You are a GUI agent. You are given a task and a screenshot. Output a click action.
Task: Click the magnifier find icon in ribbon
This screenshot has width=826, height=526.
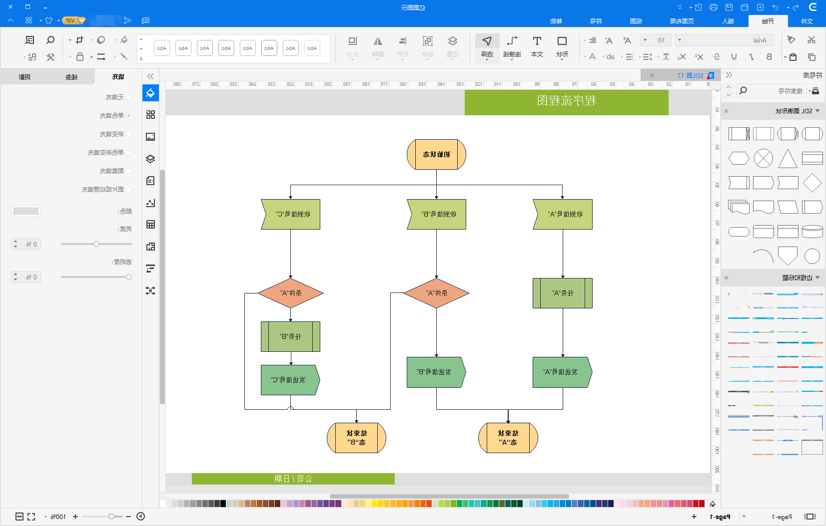point(50,40)
